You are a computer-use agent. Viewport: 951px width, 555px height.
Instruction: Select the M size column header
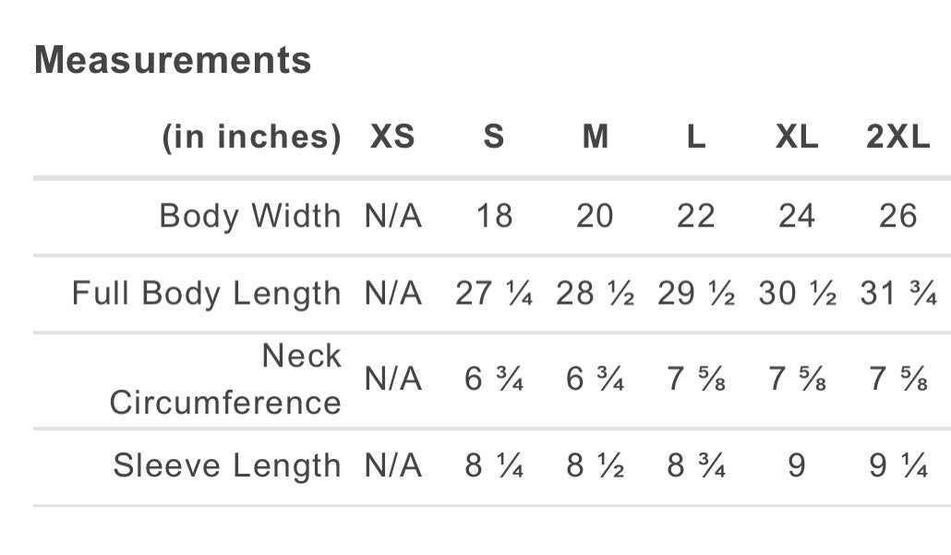tap(596, 138)
